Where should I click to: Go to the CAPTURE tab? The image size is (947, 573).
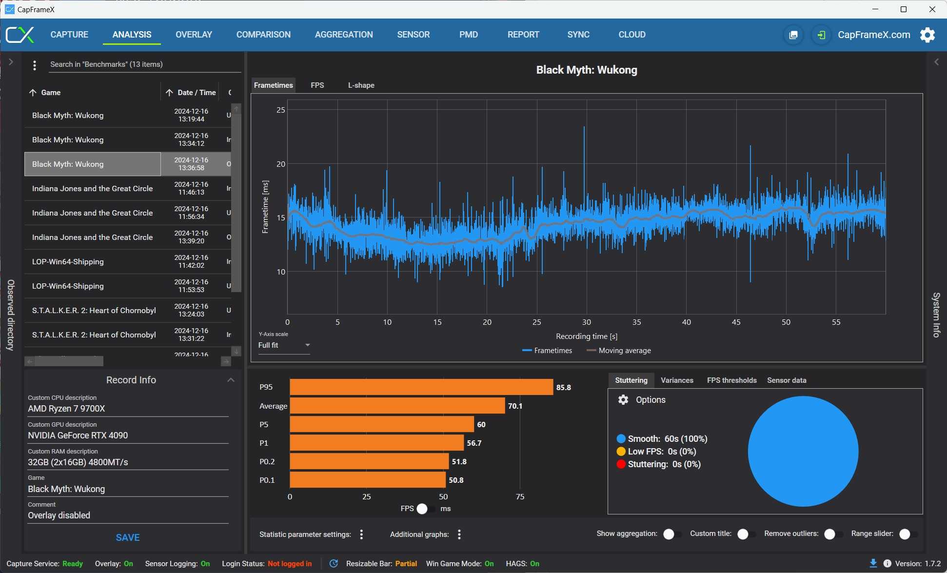(69, 35)
